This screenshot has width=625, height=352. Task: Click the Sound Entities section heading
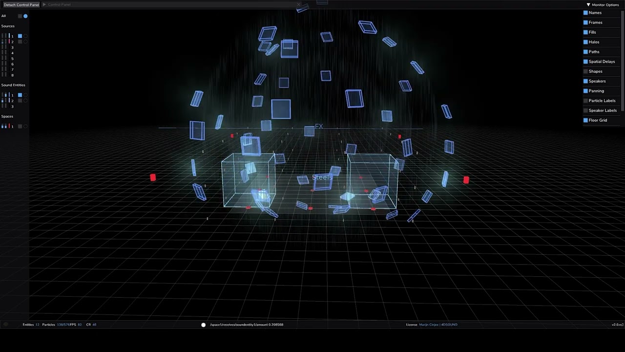tap(13, 85)
